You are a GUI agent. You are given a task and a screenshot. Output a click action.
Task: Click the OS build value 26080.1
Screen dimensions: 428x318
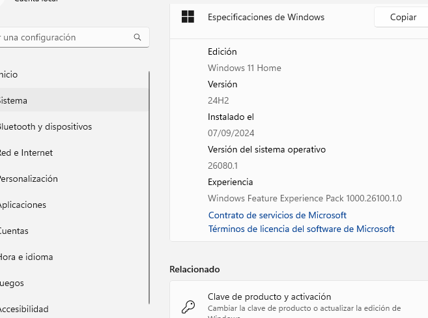[x=223, y=166]
